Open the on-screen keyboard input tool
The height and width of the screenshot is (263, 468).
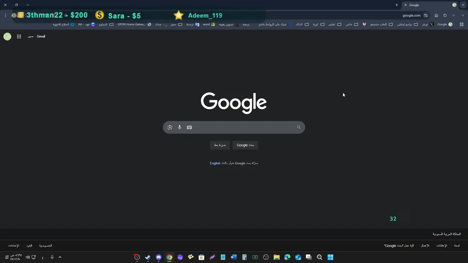(189, 127)
